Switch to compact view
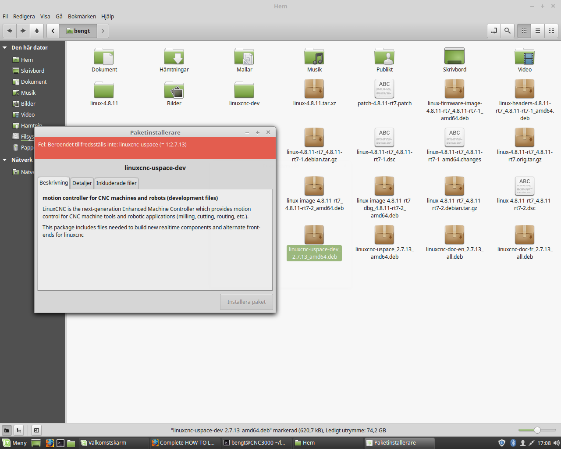Image resolution: width=561 pixels, height=449 pixels. click(x=551, y=31)
